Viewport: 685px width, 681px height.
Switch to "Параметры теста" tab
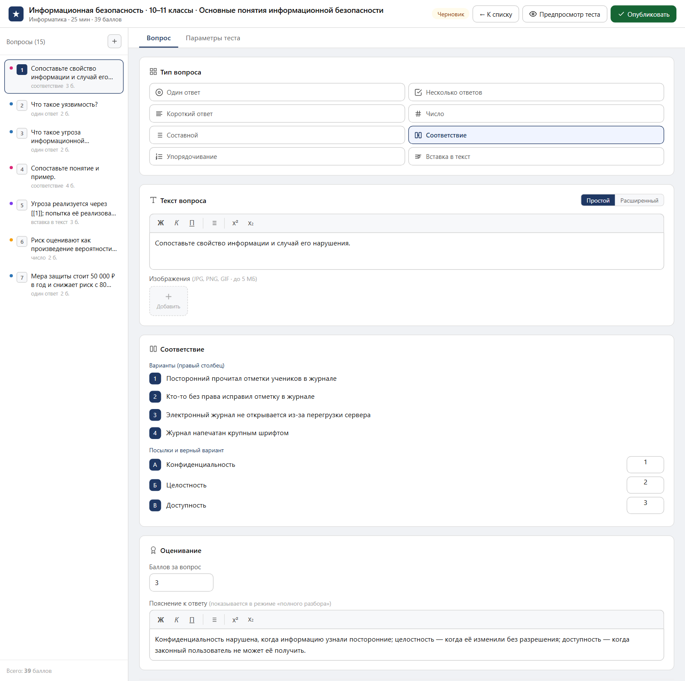(213, 38)
